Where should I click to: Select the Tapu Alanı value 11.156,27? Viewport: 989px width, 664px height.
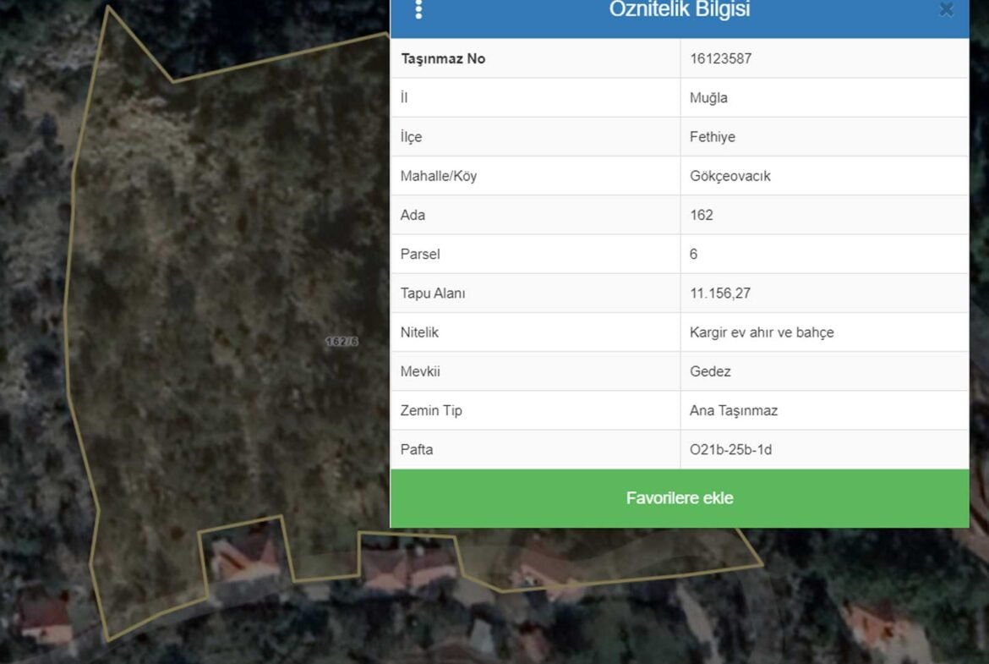point(720,294)
